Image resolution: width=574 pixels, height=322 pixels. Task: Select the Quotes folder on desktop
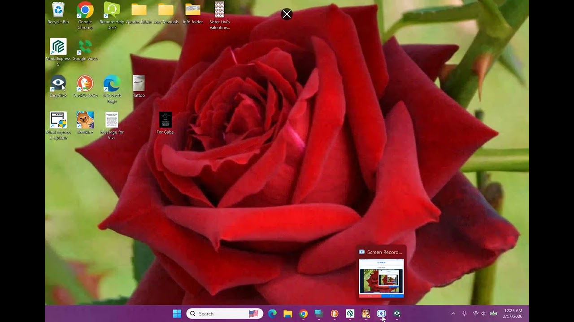coord(139,13)
